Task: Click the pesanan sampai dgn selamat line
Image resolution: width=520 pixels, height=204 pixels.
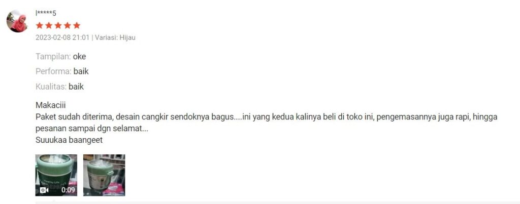Action: (92, 129)
